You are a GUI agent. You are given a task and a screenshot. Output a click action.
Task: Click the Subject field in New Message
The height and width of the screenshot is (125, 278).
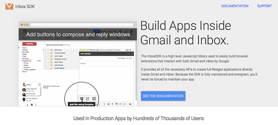pos(107,63)
